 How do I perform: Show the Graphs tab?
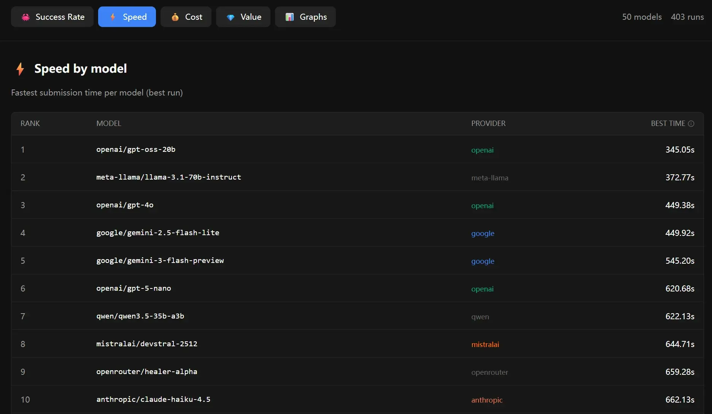tap(305, 17)
